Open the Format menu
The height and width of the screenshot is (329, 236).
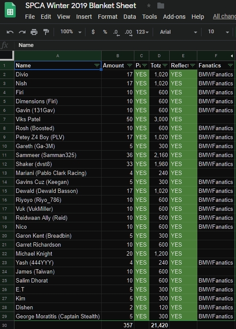[108, 17]
